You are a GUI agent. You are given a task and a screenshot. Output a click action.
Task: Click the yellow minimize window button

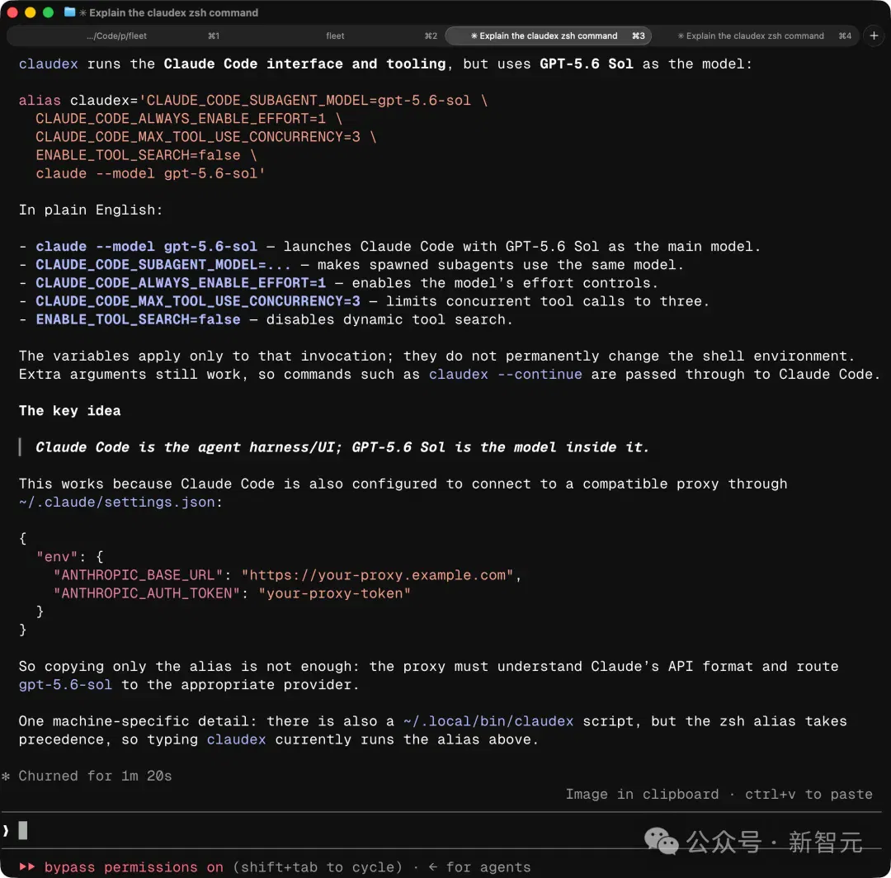point(31,12)
